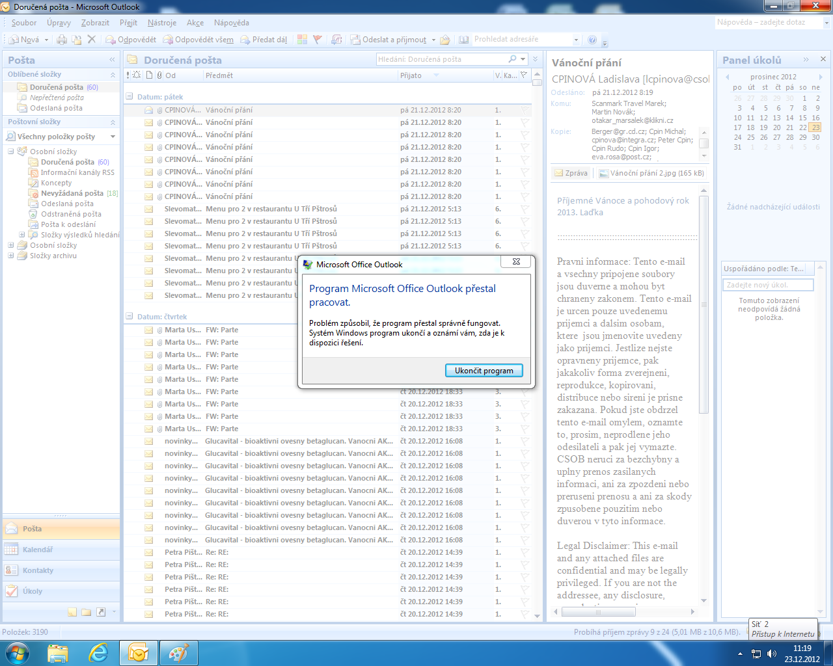
Task: Click the Hledání: Doručená pošta search field
Action: click(443, 59)
